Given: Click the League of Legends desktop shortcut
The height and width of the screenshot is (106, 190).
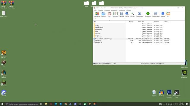Looking at the screenshot, I should [x=4, y=74].
